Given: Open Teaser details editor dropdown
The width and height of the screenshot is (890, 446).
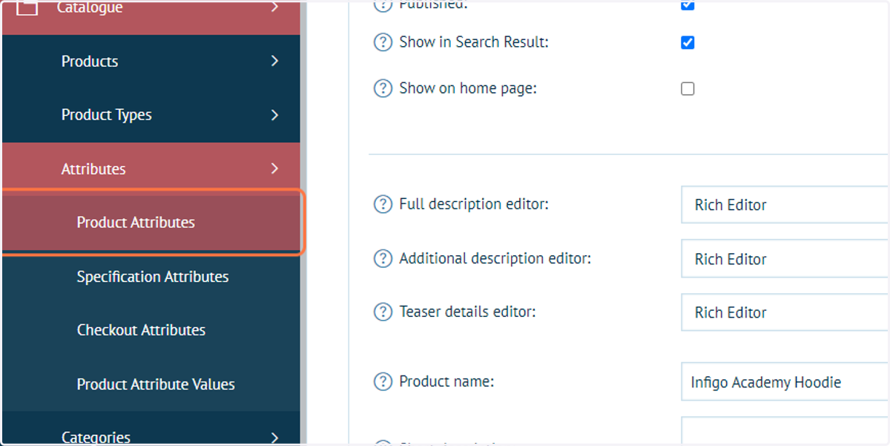Looking at the screenshot, I should 785,312.
